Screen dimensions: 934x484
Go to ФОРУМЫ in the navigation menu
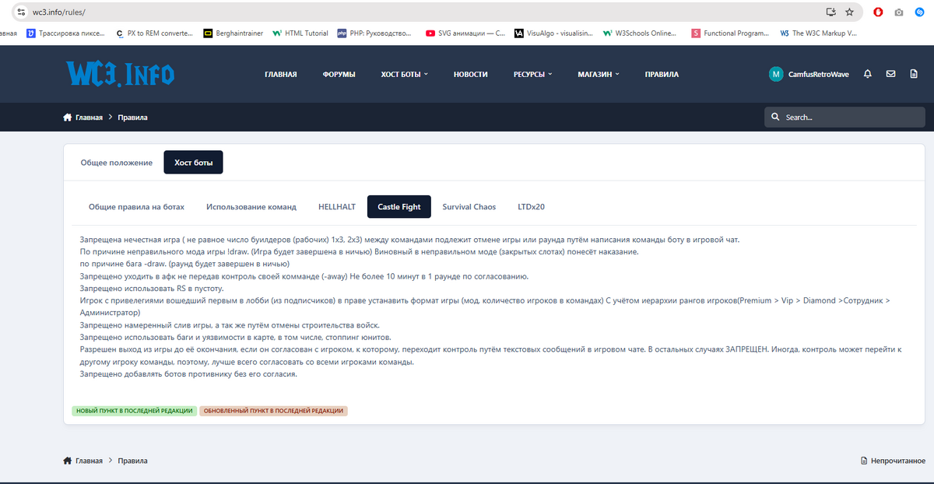tap(339, 75)
